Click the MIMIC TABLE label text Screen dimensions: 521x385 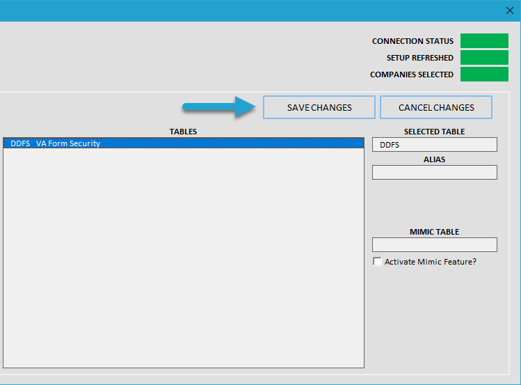click(434, 232)
